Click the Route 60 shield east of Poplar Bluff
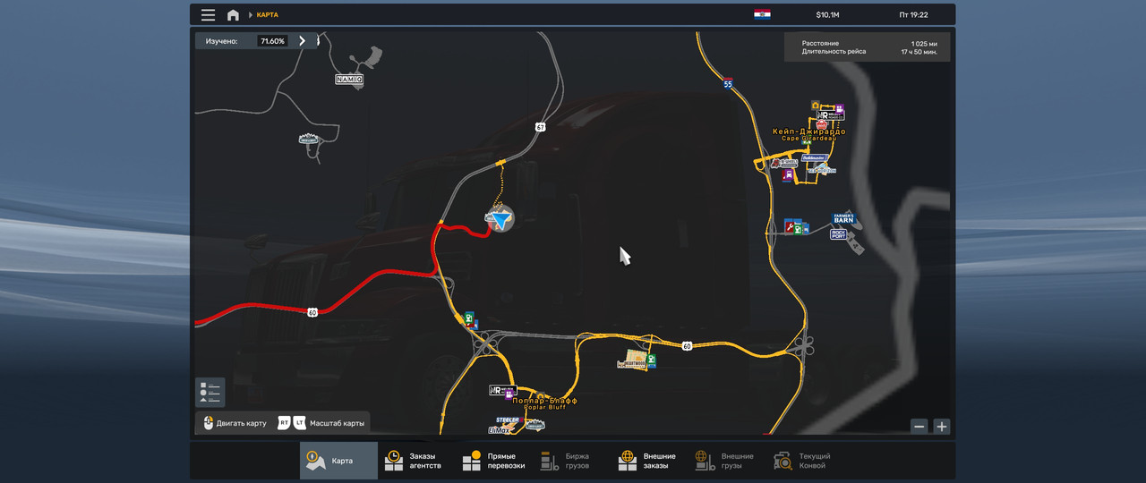 click(686, 345)
